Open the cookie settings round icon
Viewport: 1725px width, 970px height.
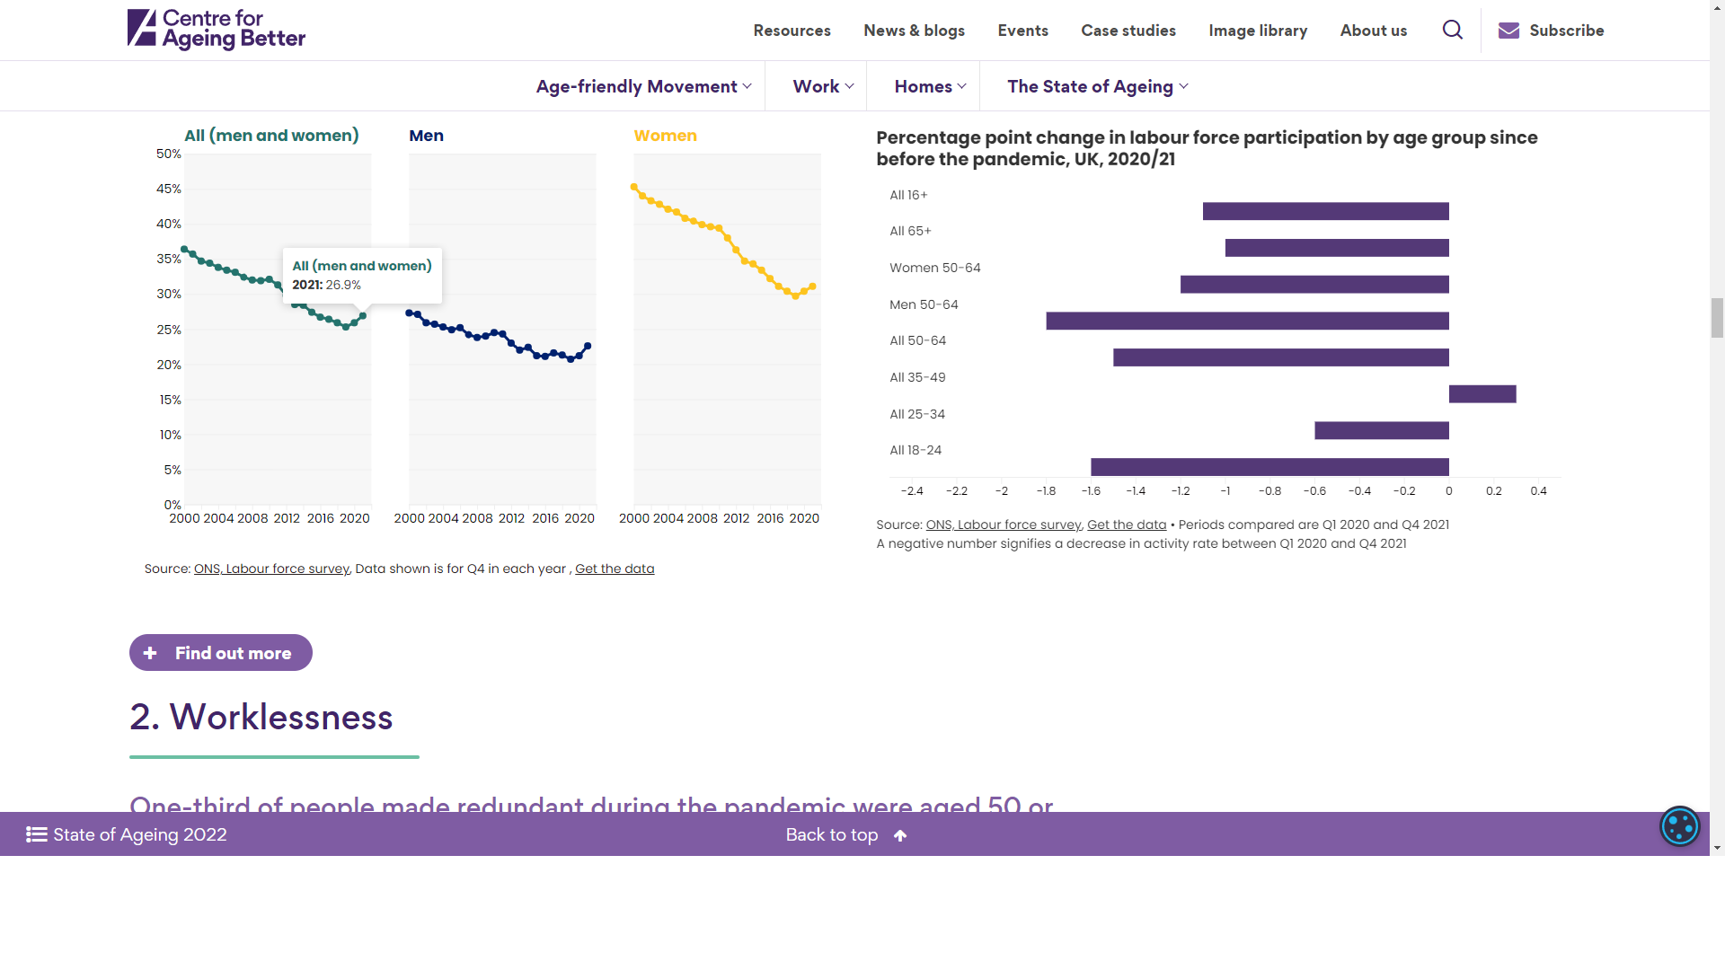pos(1678,826)
